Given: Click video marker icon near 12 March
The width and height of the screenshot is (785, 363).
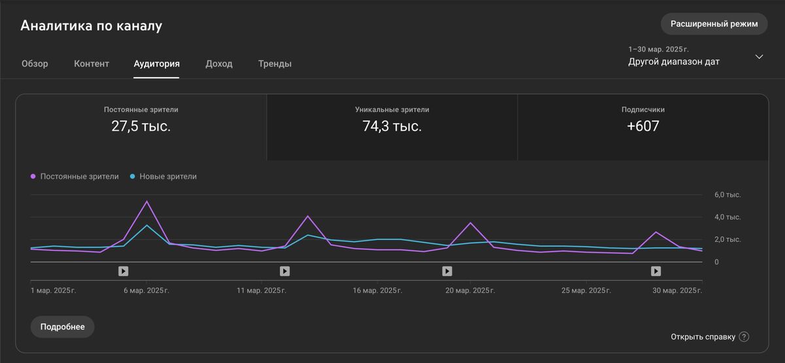Looking at the screenshot, I should coord(285,271).
